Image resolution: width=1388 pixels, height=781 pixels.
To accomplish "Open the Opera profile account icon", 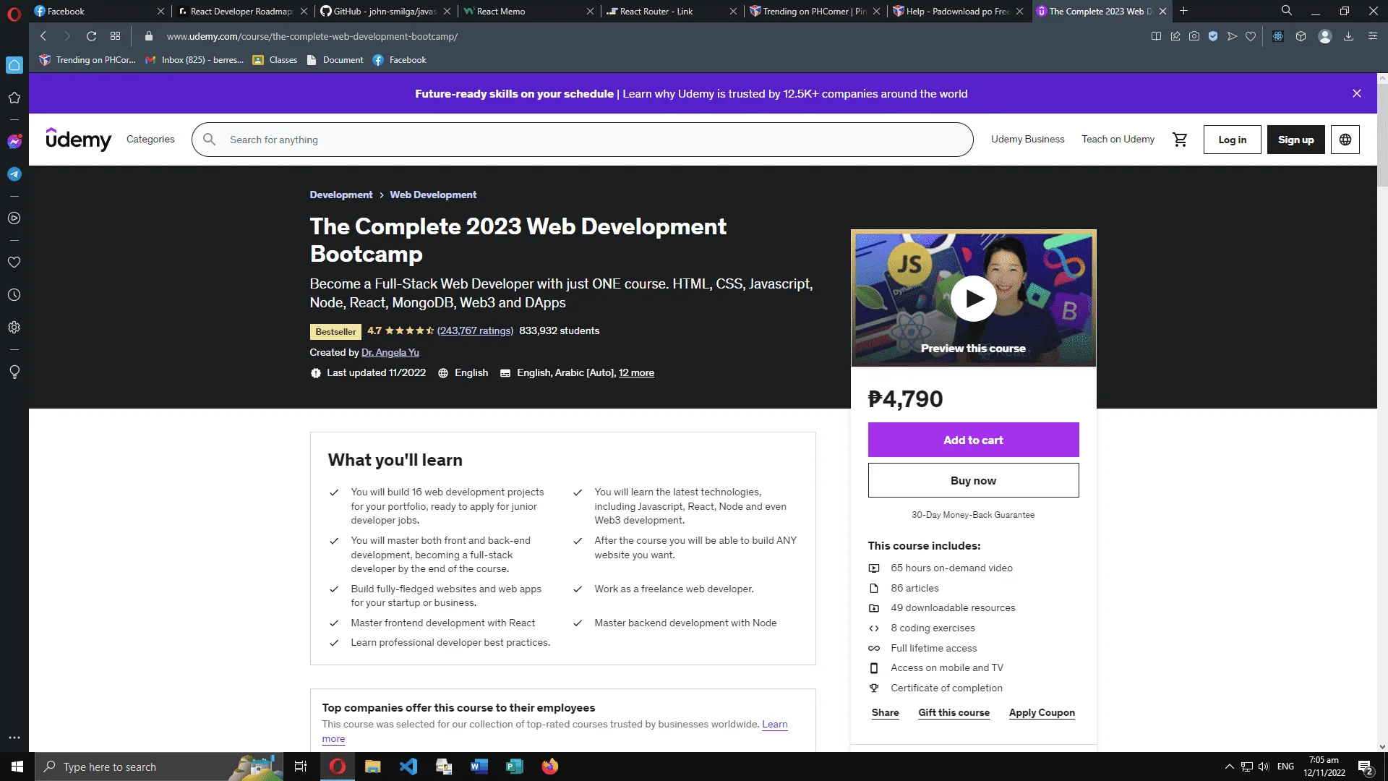I will tap(1325, 36).
